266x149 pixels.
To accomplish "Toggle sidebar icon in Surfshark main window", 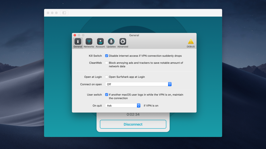I will point(64,13).
